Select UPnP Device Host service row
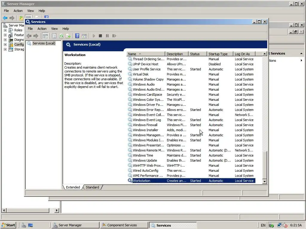This screenshot has height=229, width=306. click(x=191, y=64)
